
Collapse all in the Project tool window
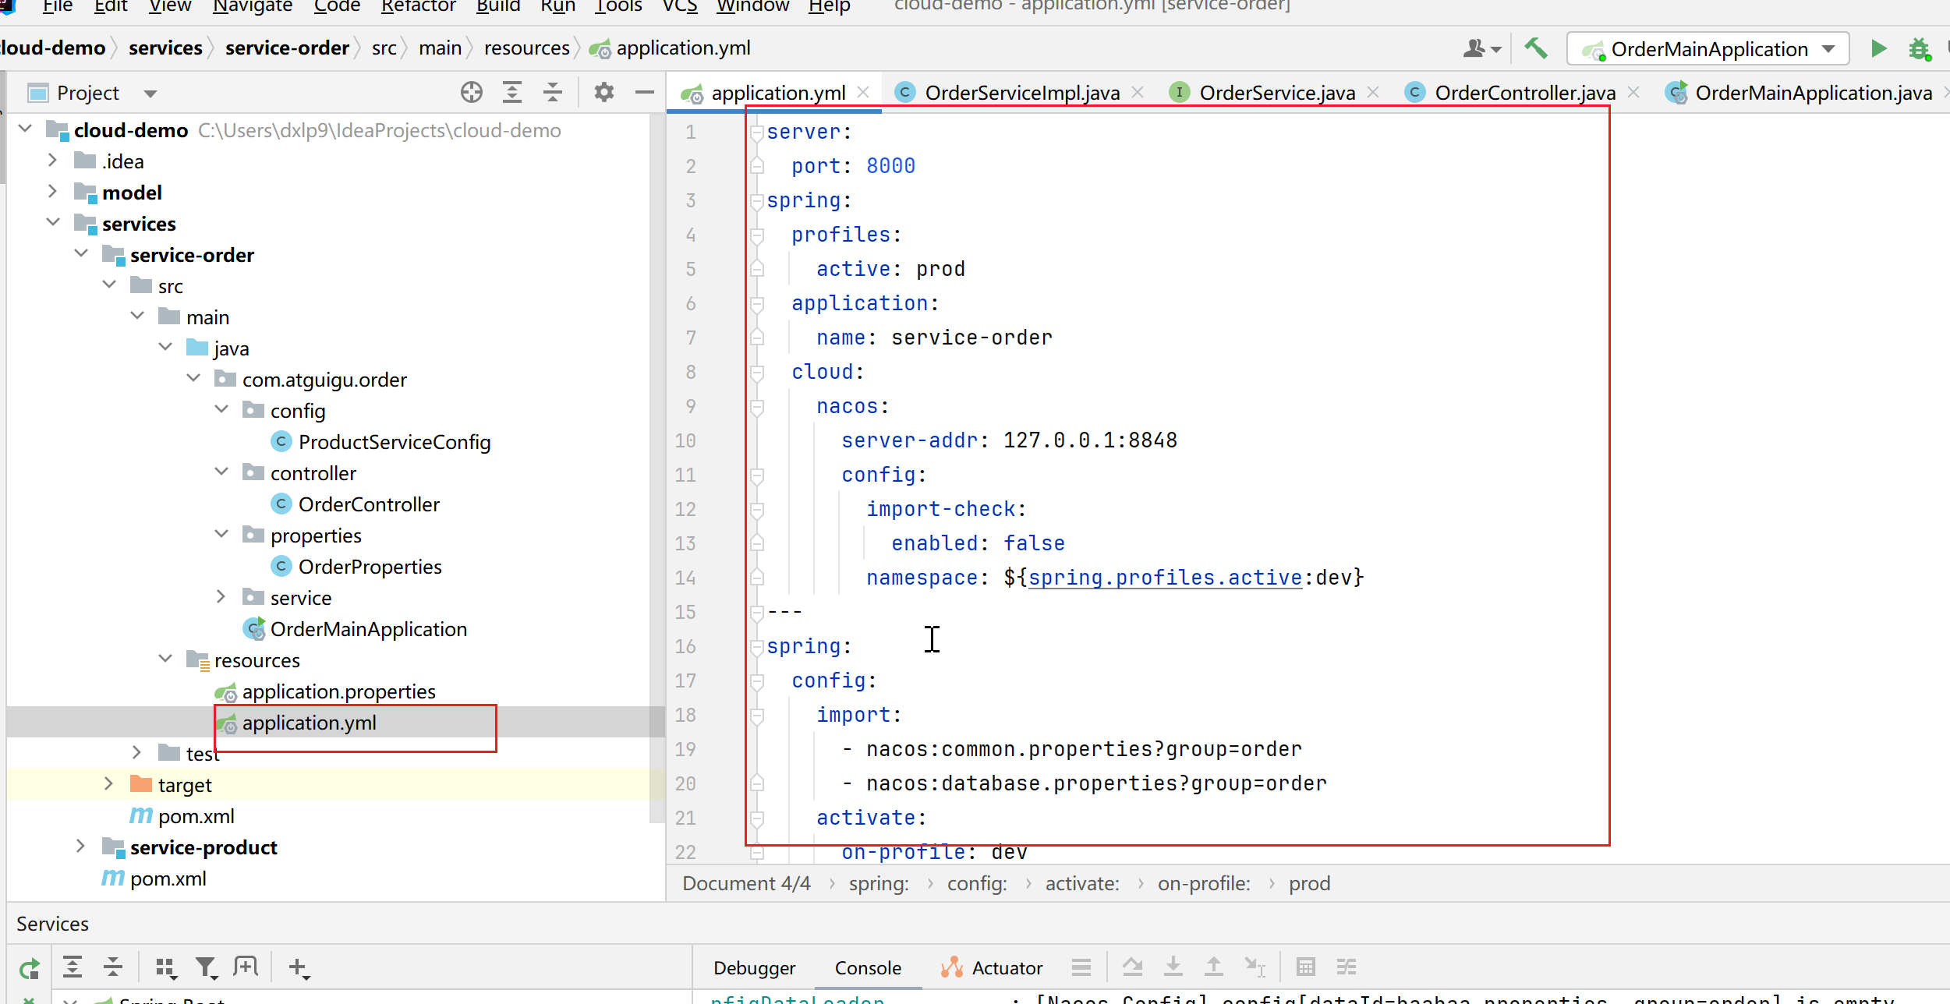pyautogui.click(x=553, y=93)
